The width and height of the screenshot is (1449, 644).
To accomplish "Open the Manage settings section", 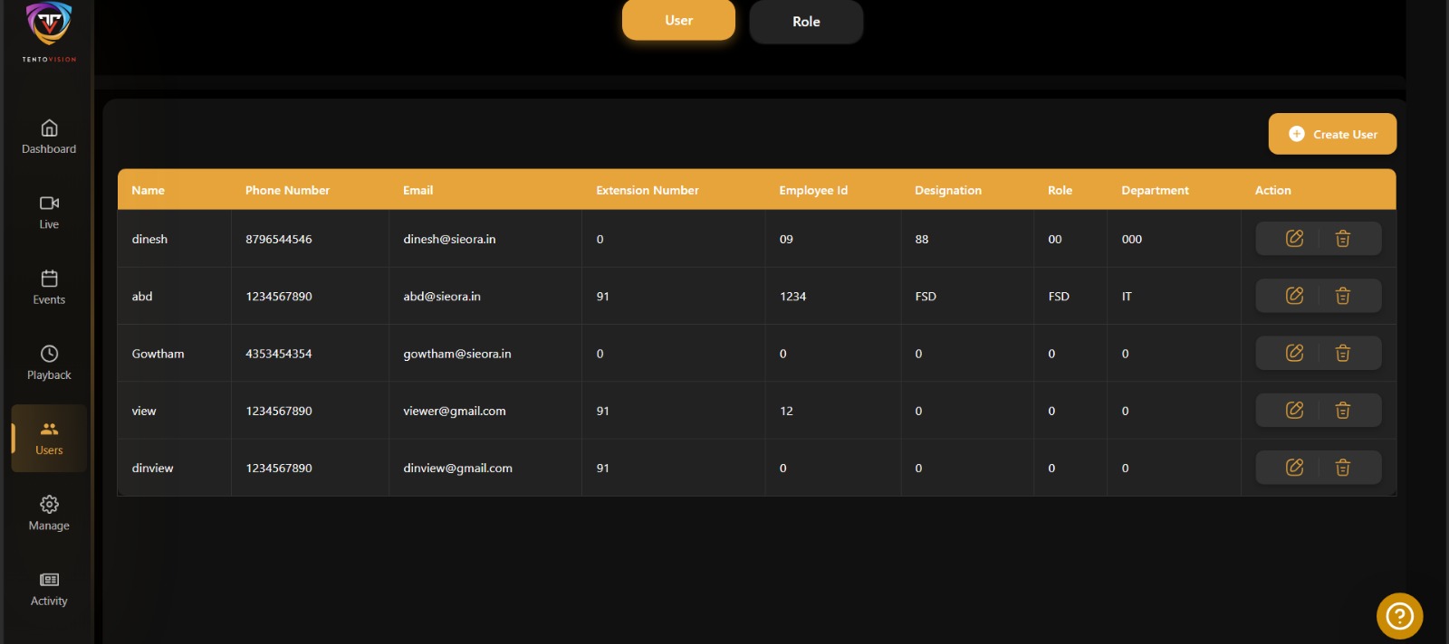I will (x=49, y=513).
